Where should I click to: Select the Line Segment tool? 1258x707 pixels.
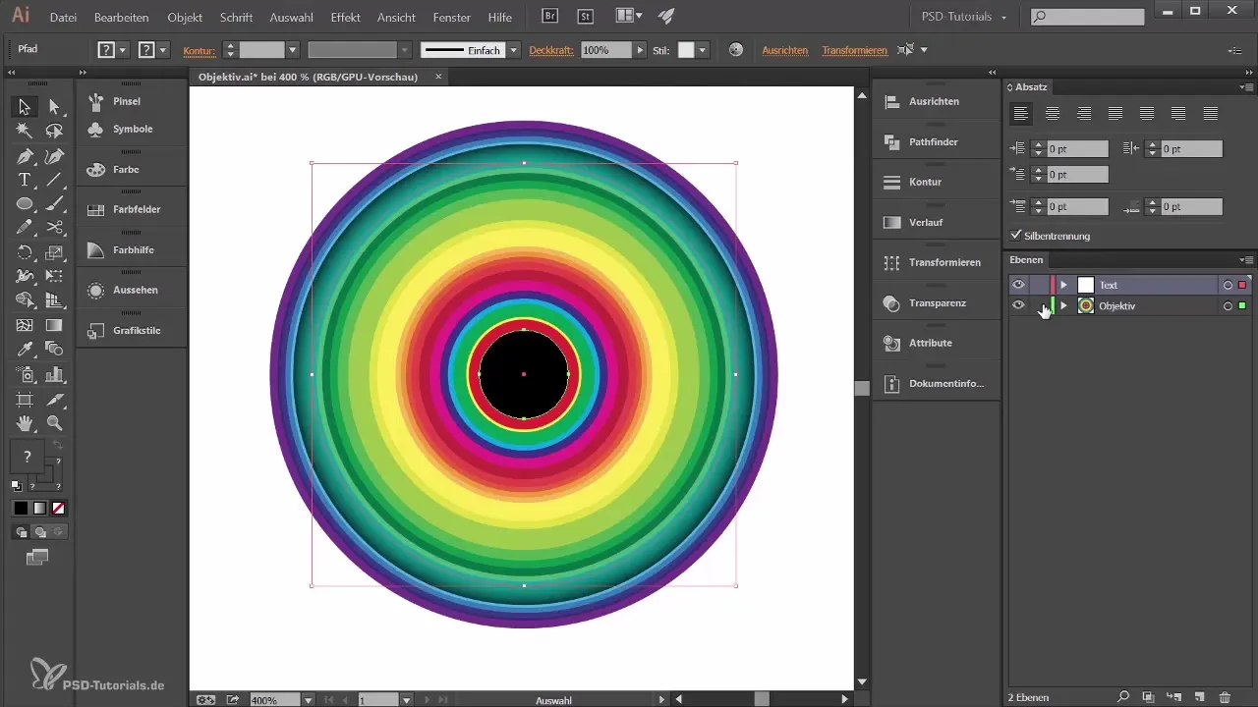[x=55, y=180]
